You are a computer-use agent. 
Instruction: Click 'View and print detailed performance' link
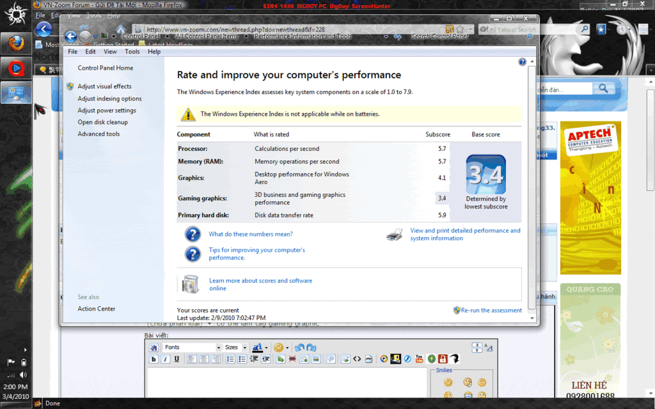466,234
